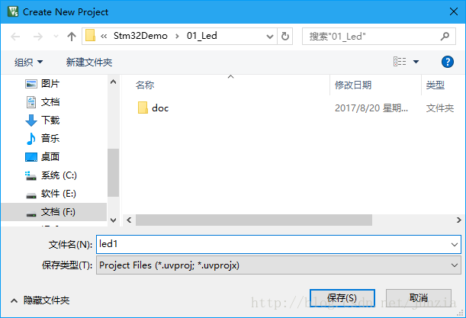
Task: Click the 取消 Cancel button
Action: [x=419, y=297]
